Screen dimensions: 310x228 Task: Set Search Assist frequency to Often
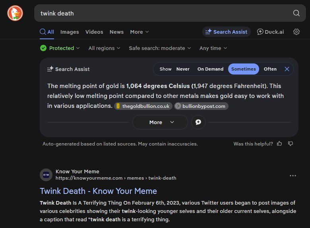(x=270, y=69)
